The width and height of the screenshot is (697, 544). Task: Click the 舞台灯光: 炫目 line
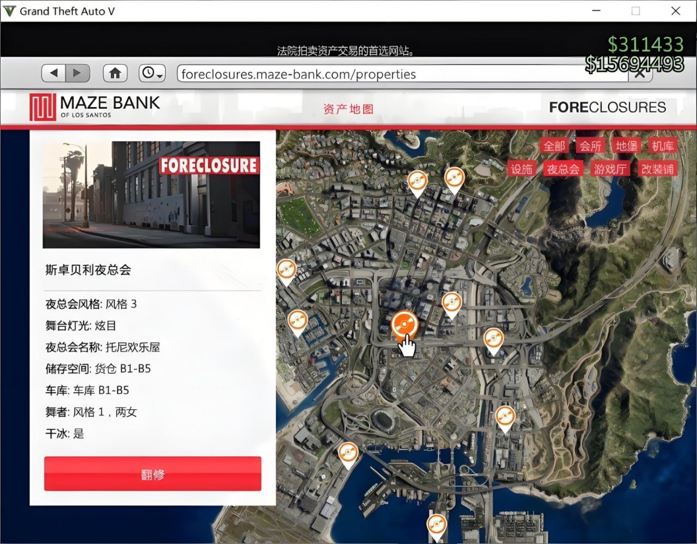[81, 326]
